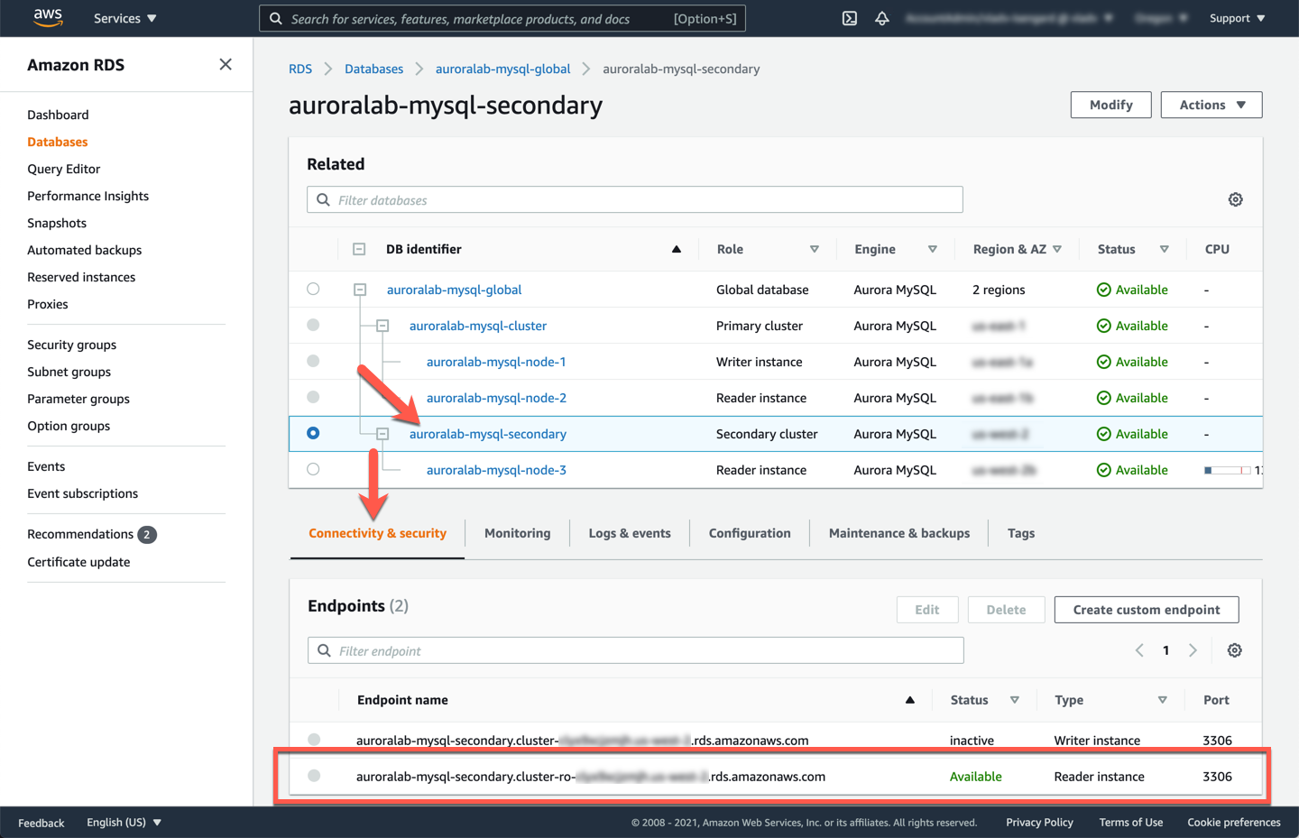Sort by DB identifier column arrow
1299x838 pixels.
point(676,249)
